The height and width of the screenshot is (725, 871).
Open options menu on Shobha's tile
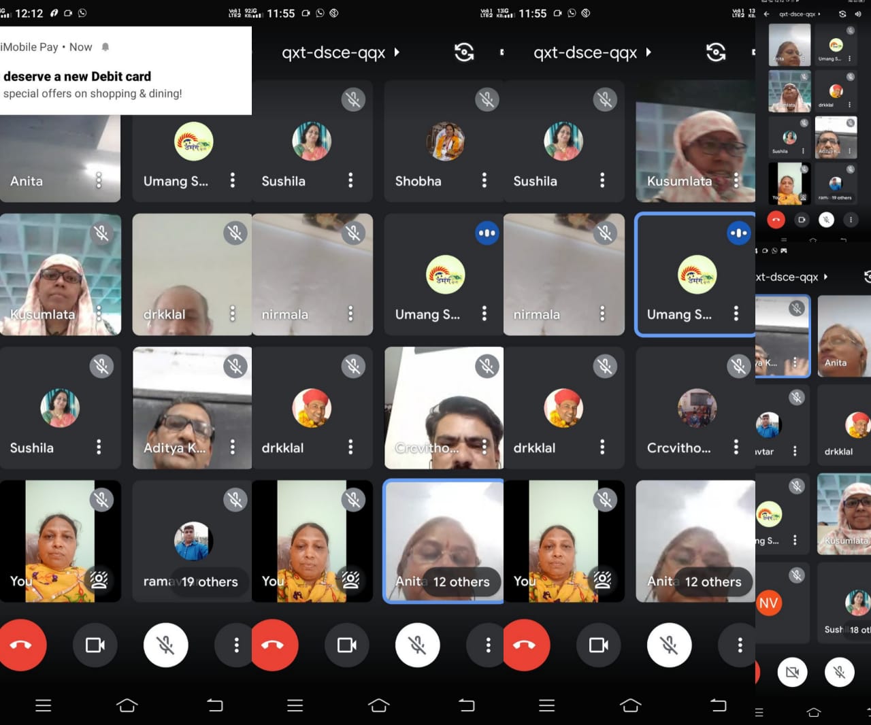tap(484, 180)
